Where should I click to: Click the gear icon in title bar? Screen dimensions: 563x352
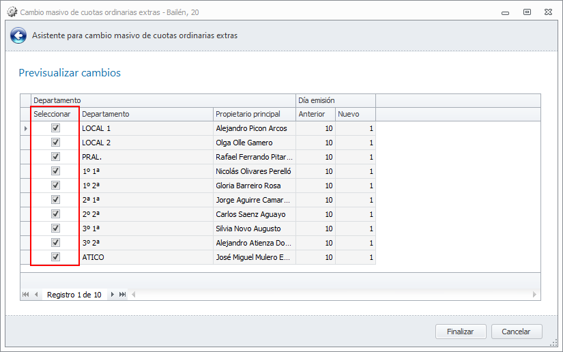point(12,12)
